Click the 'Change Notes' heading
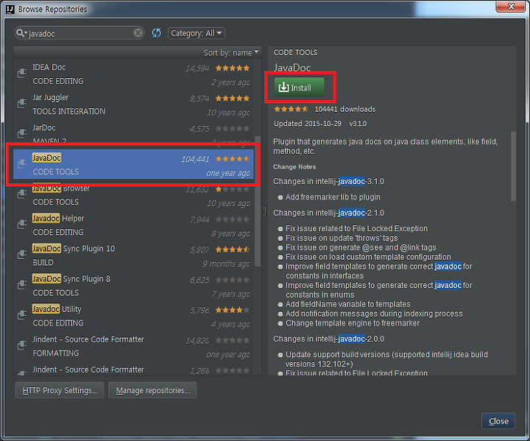 click(x=294, y=166)
